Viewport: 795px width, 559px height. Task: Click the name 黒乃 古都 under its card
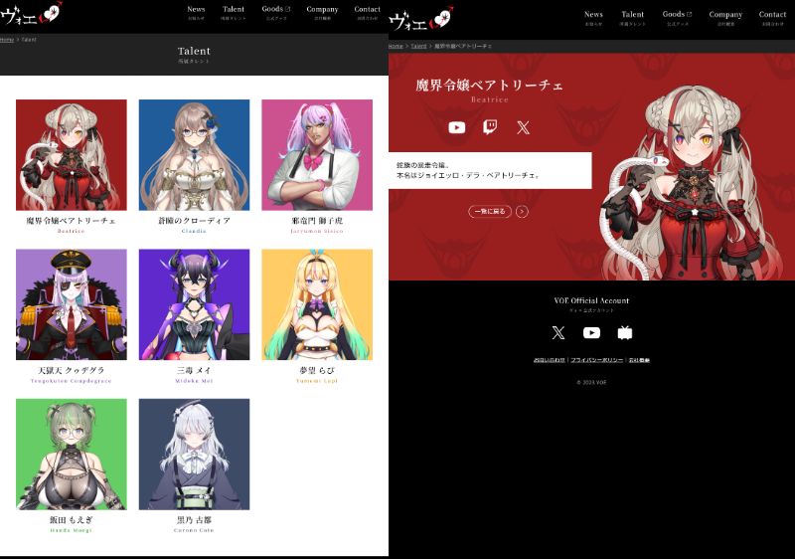[194, 520]
